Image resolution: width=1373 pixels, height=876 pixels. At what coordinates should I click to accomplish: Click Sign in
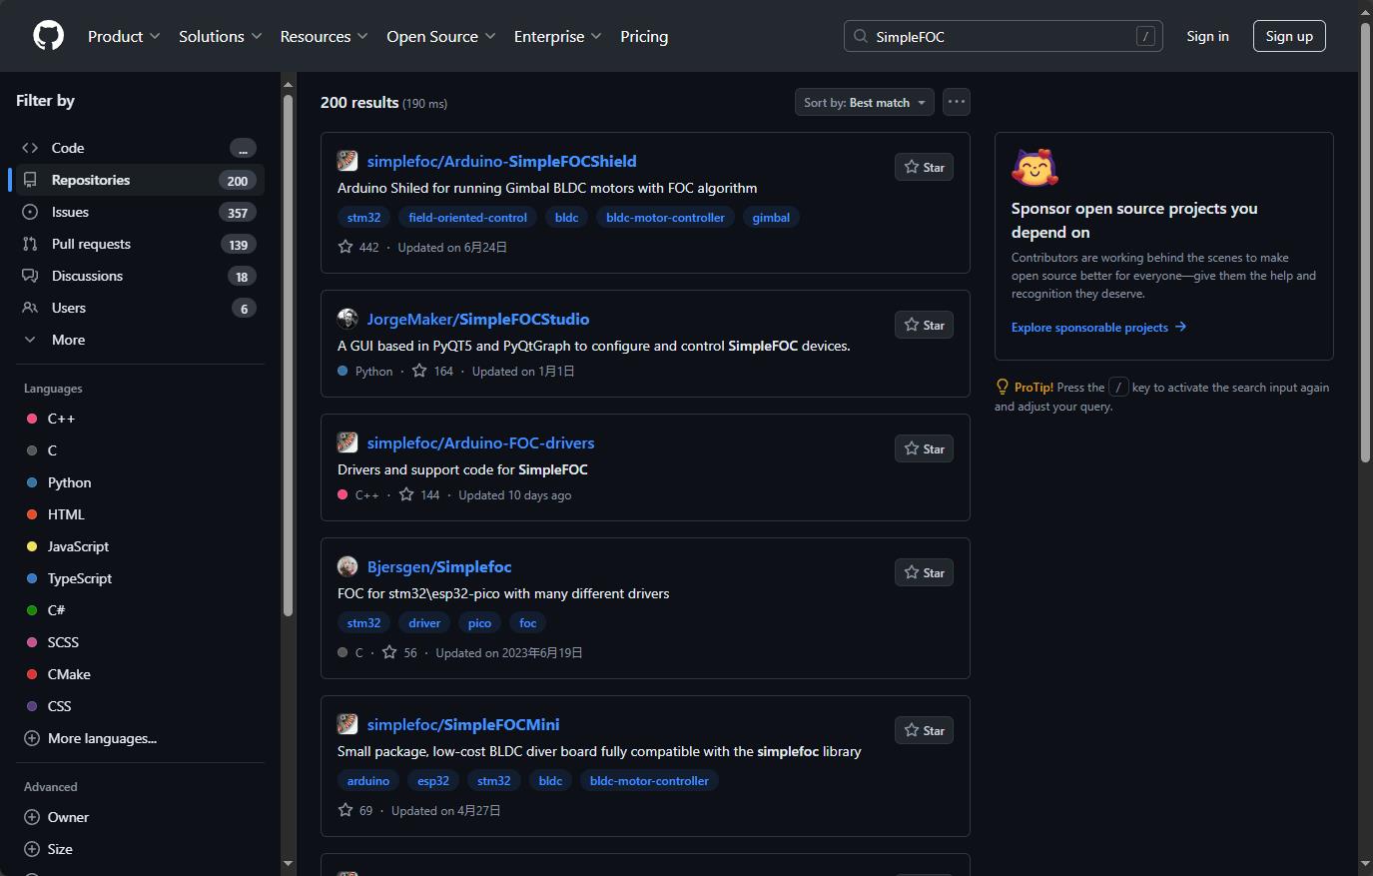[1207, 36]
